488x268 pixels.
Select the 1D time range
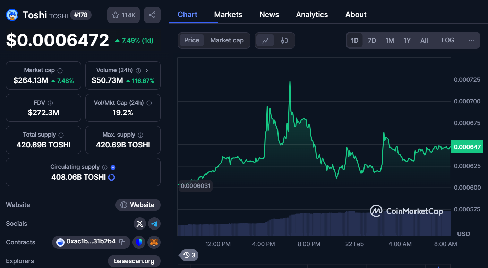point(354,41)
